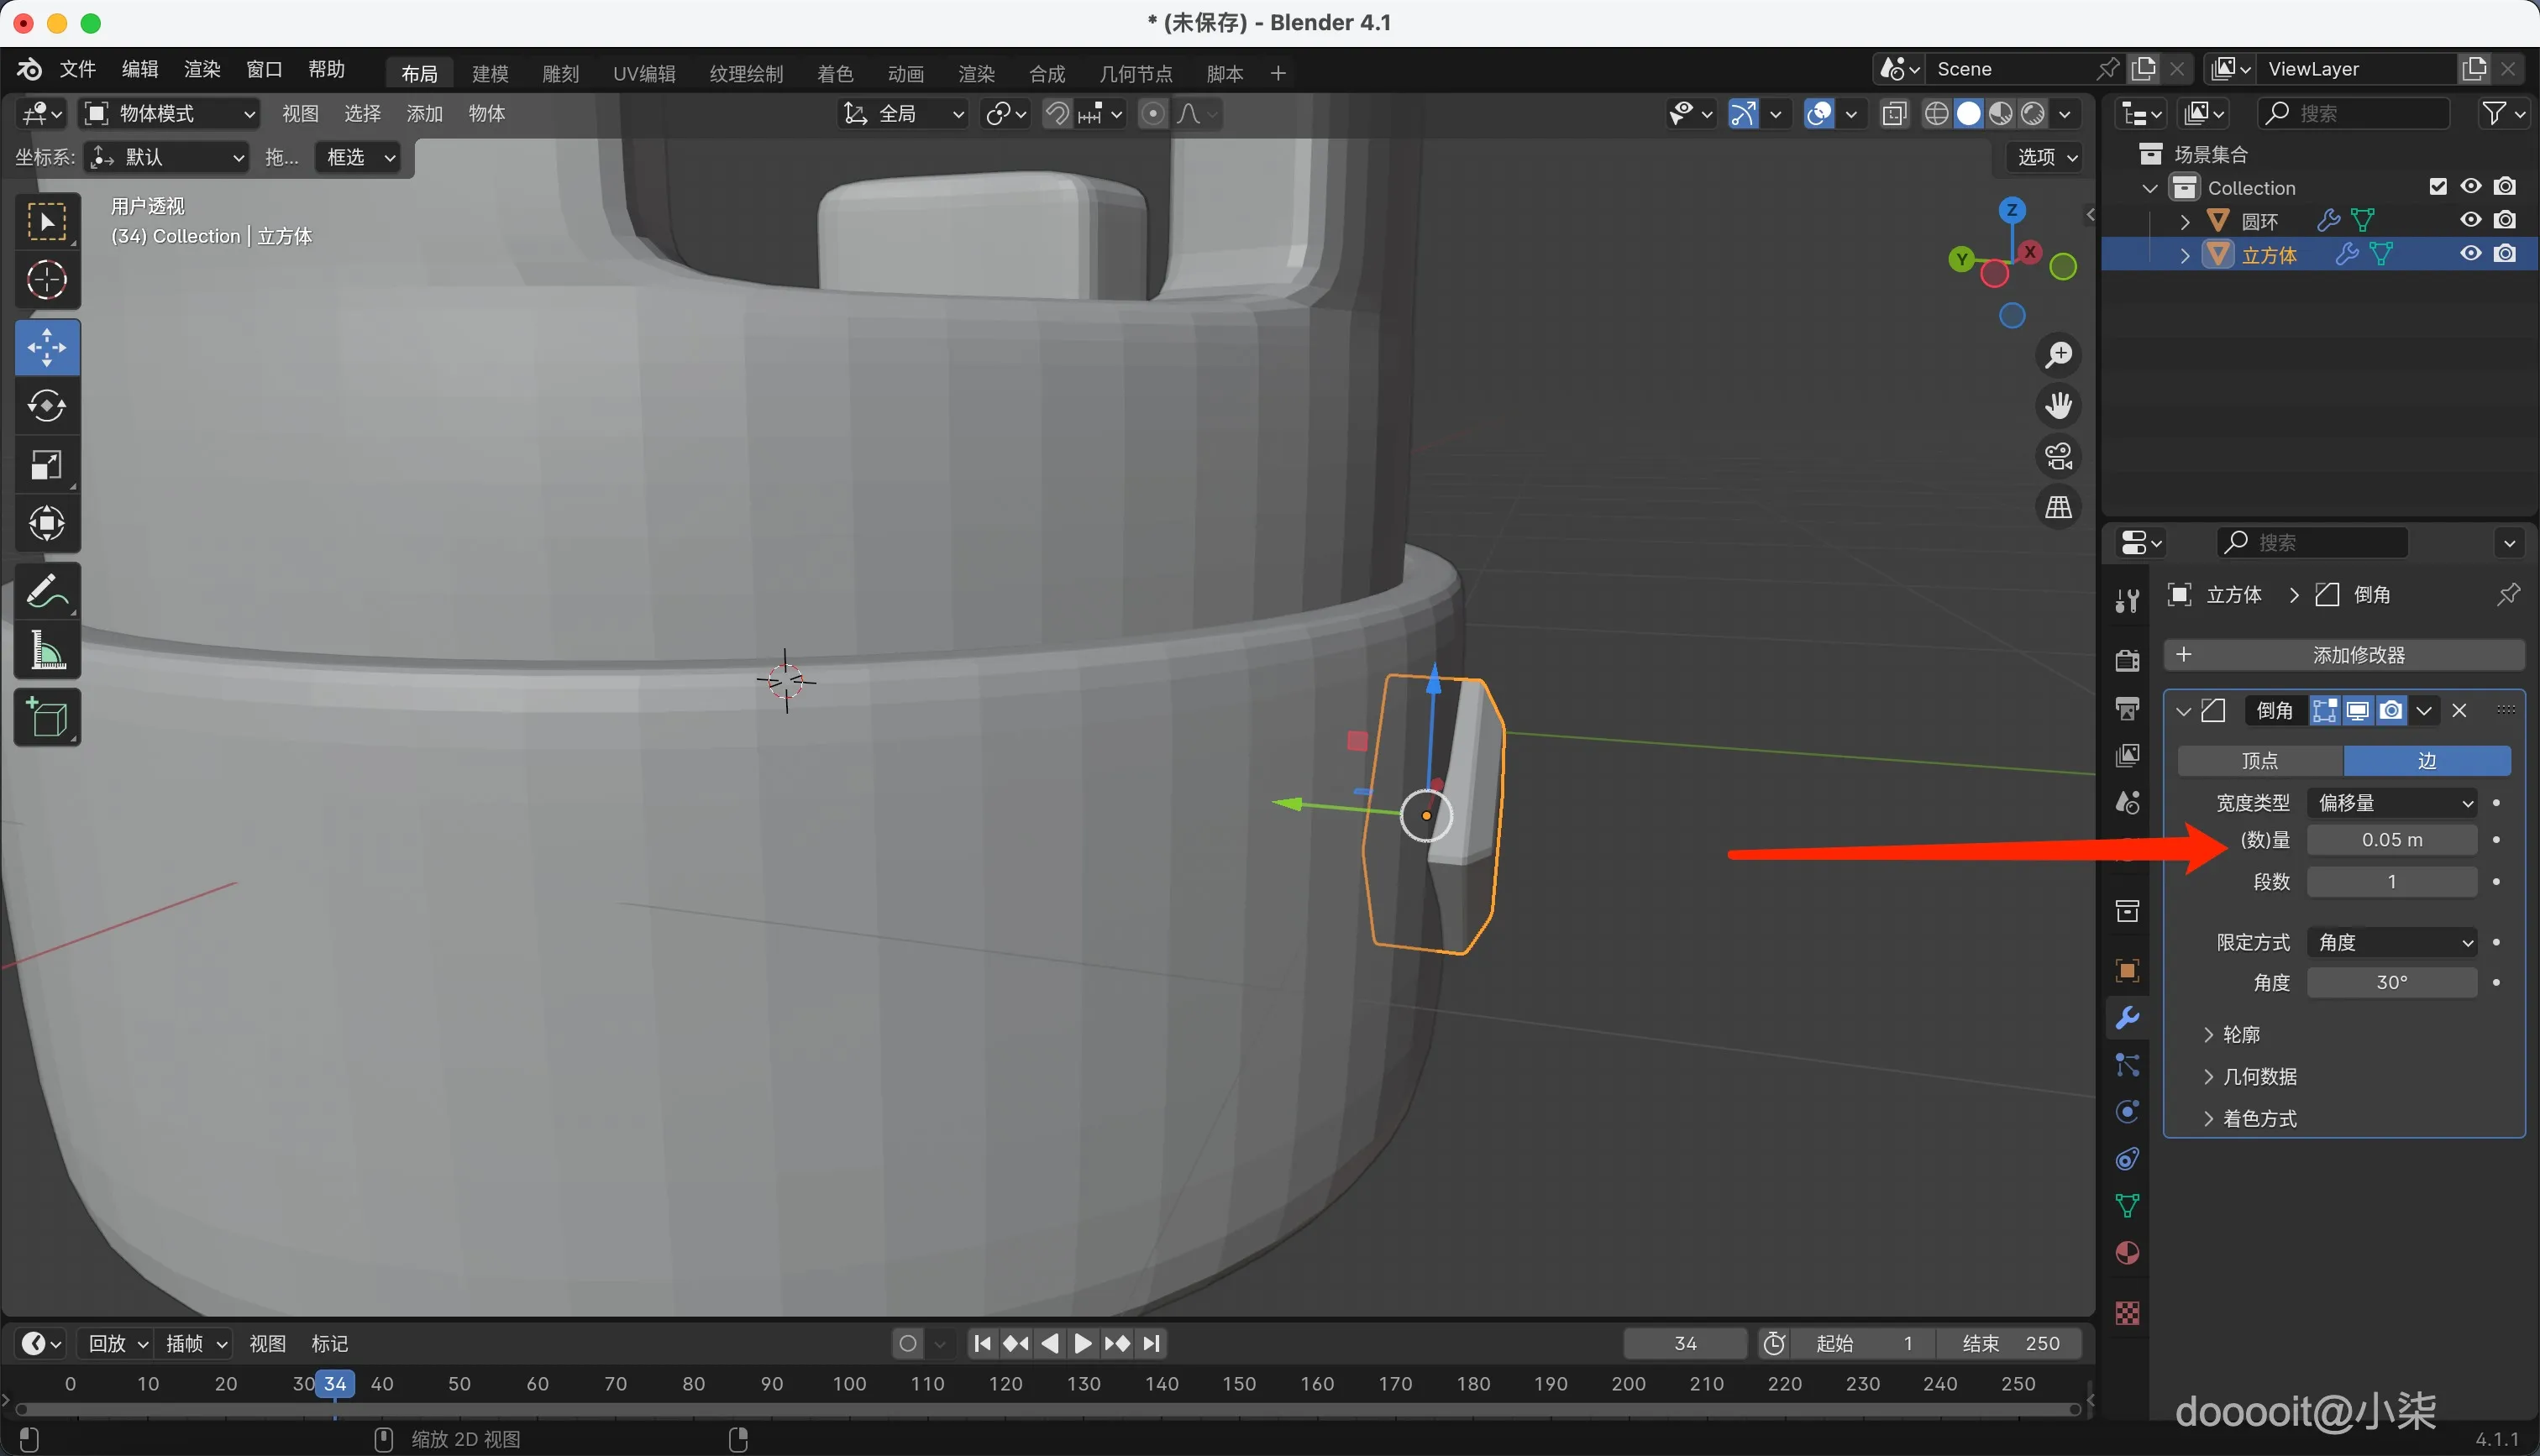Click the play animation button
This screenshot has height=1456, width=2540.
tap(1083, 1343)
